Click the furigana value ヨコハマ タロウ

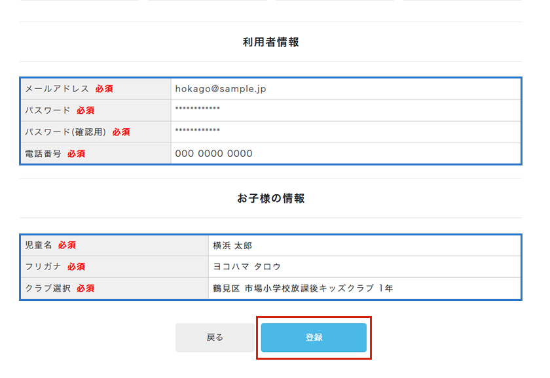[x=247, y=267]
